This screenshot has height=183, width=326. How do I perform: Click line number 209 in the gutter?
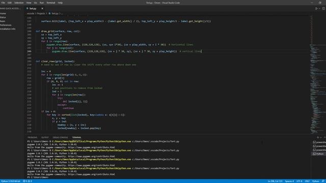(x=29, y=62)
